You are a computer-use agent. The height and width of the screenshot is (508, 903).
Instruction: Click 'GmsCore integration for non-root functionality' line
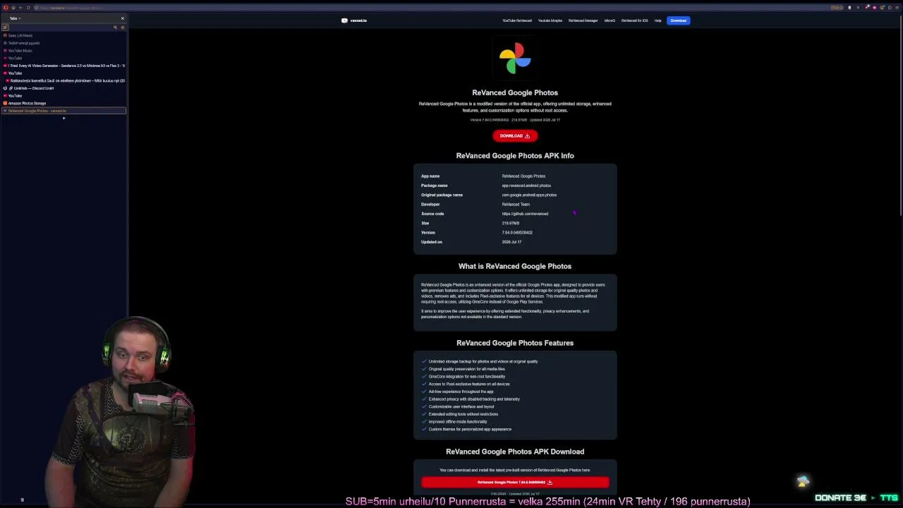(467, 377)
